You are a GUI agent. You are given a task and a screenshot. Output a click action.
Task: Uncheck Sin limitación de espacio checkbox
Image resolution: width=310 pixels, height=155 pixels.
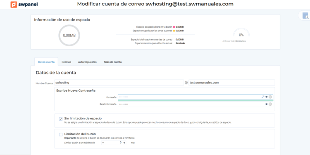click(61, 119)
